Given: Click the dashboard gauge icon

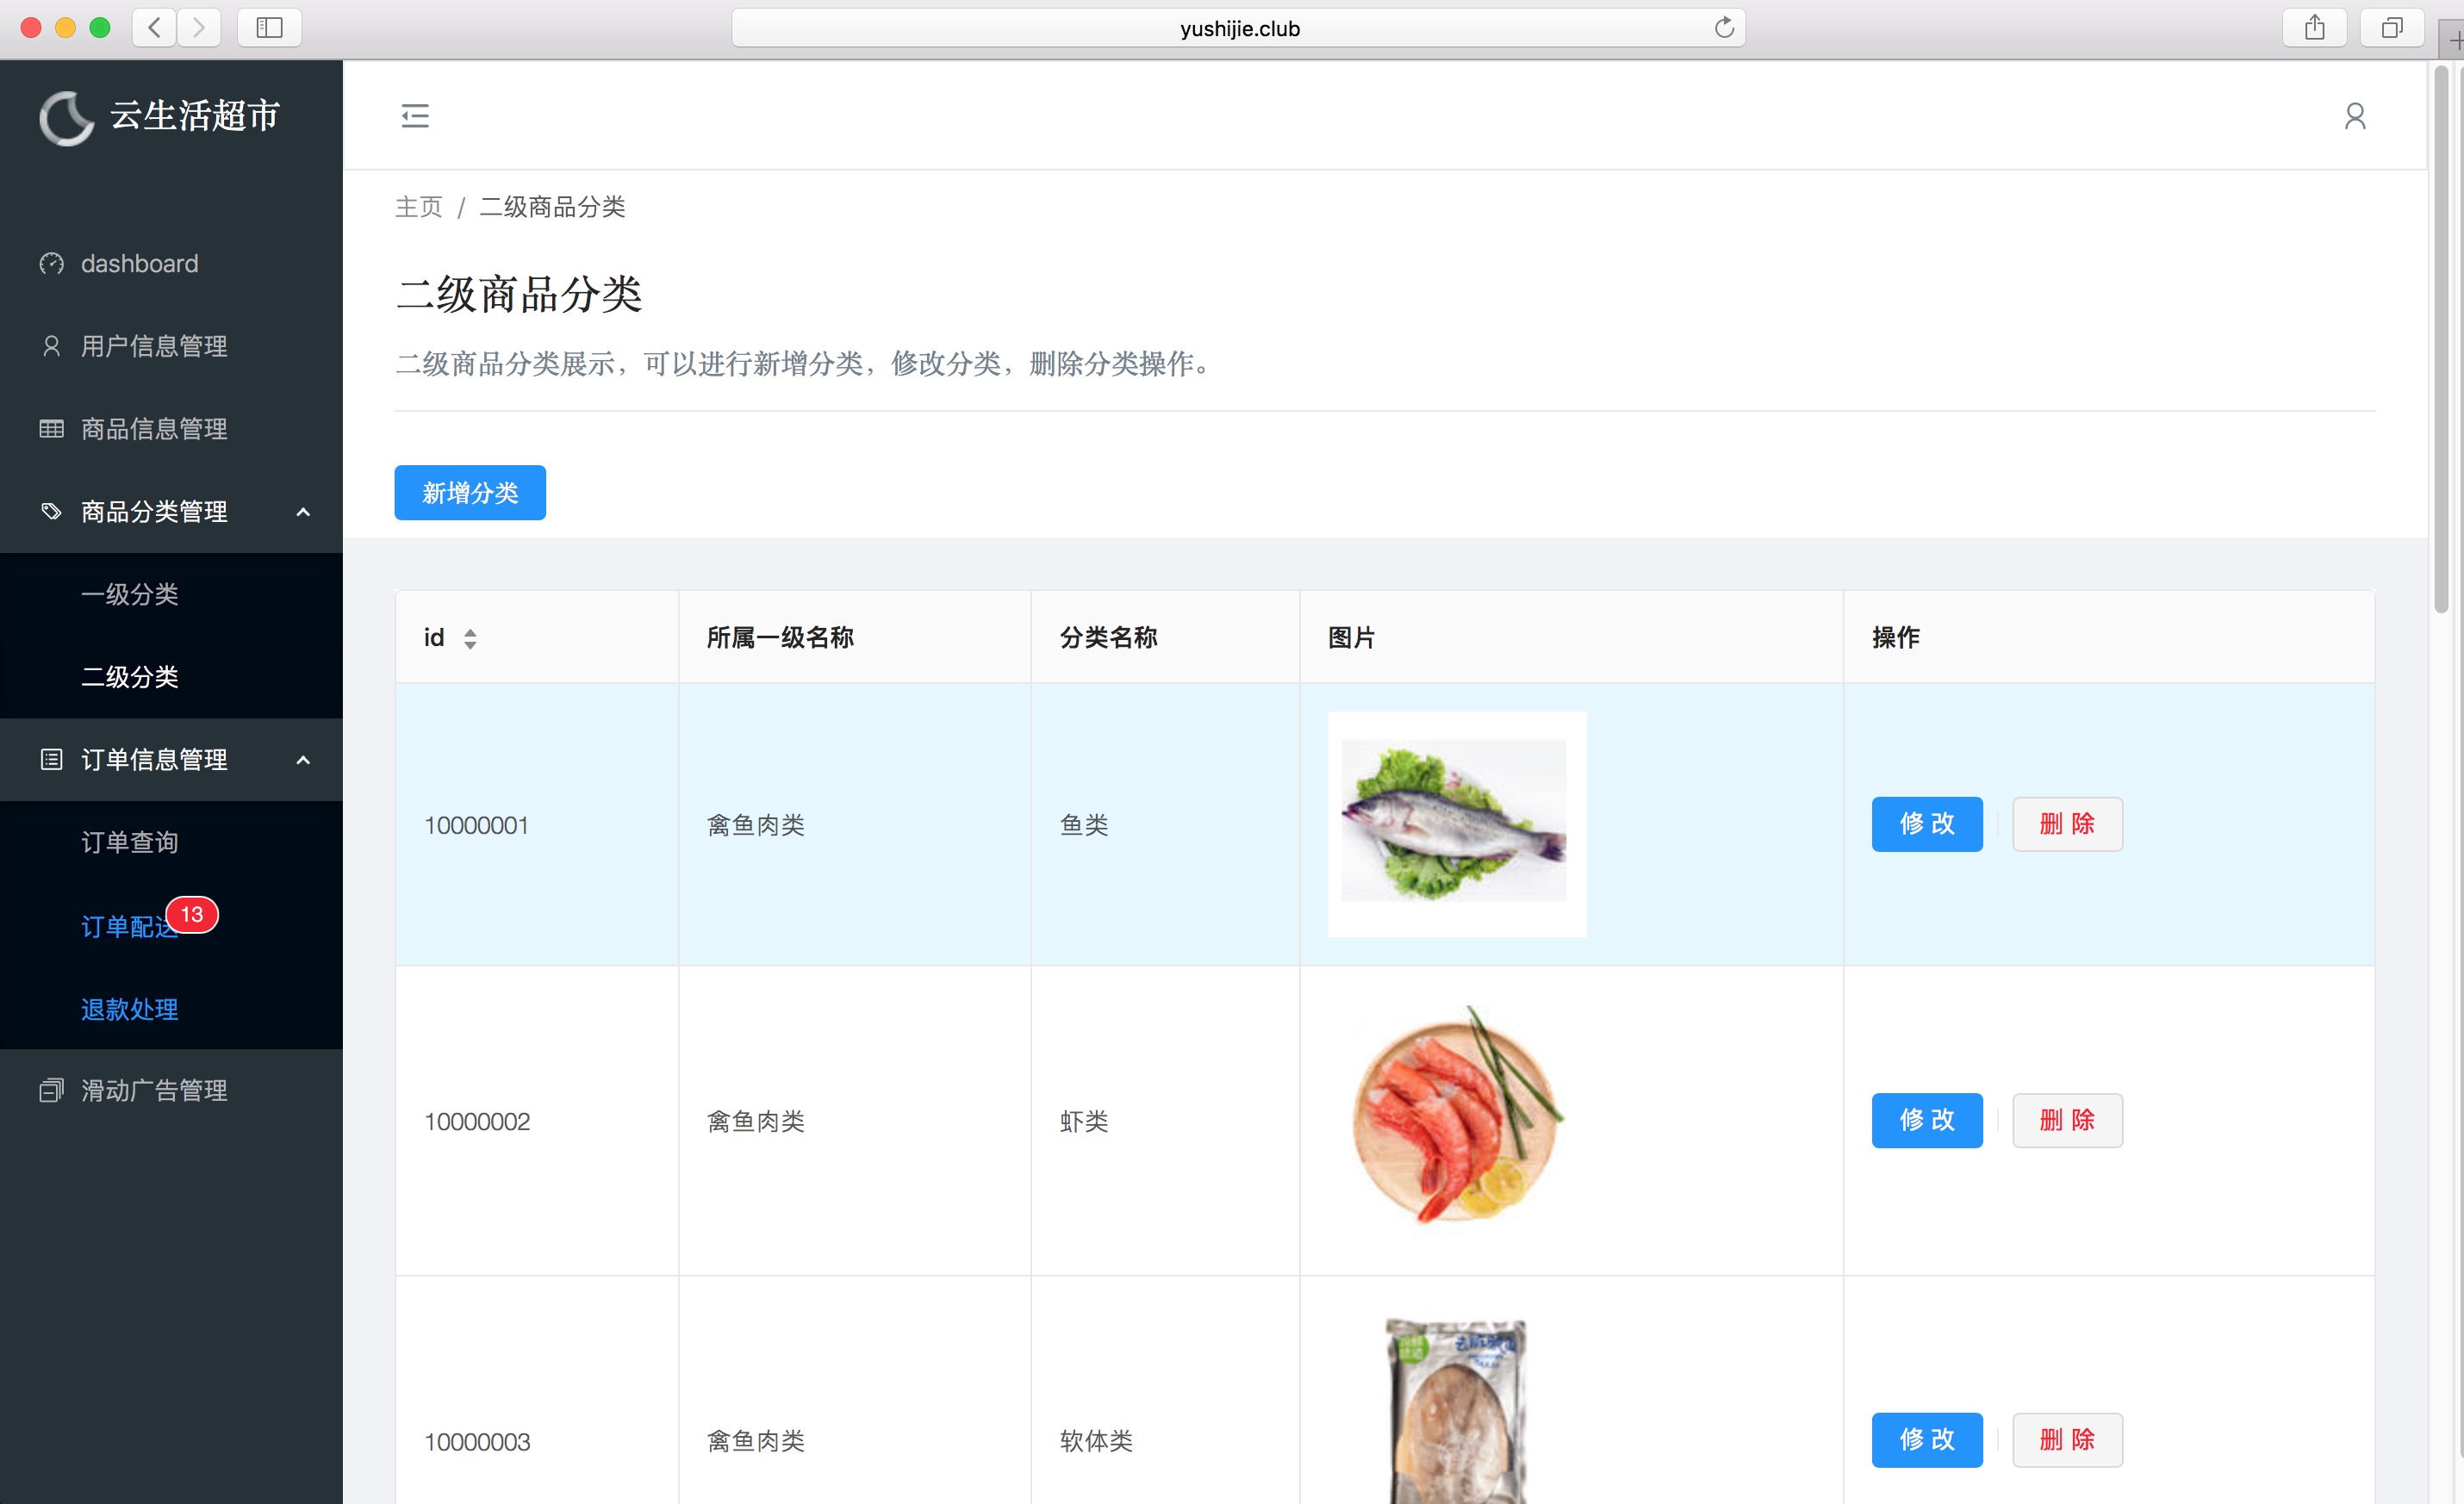Looking at the screenshot, I should (x=51, y=264).
